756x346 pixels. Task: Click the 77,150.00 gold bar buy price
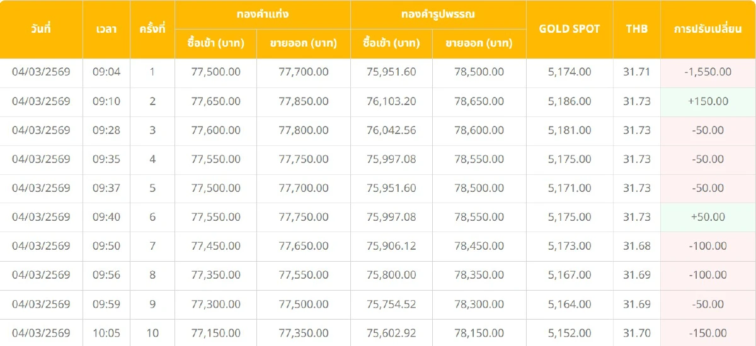pyautogui.click(x=215, y=333)
